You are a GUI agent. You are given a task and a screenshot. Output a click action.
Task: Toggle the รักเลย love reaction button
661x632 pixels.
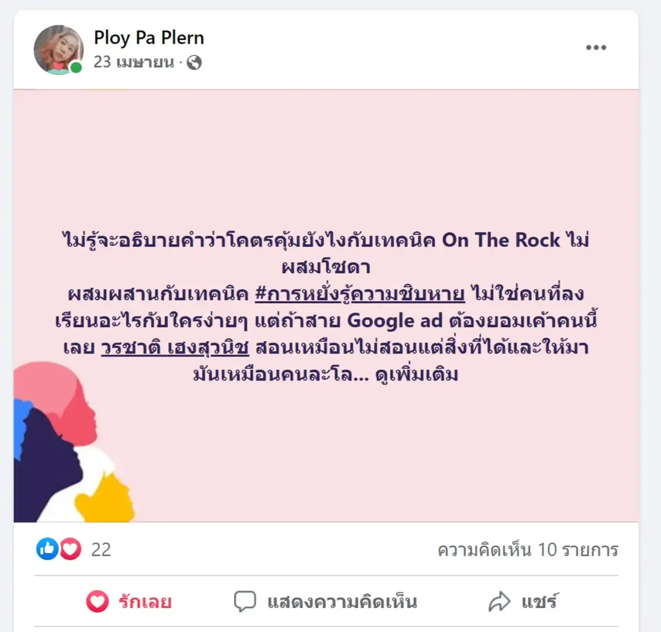tap(129, 601)
